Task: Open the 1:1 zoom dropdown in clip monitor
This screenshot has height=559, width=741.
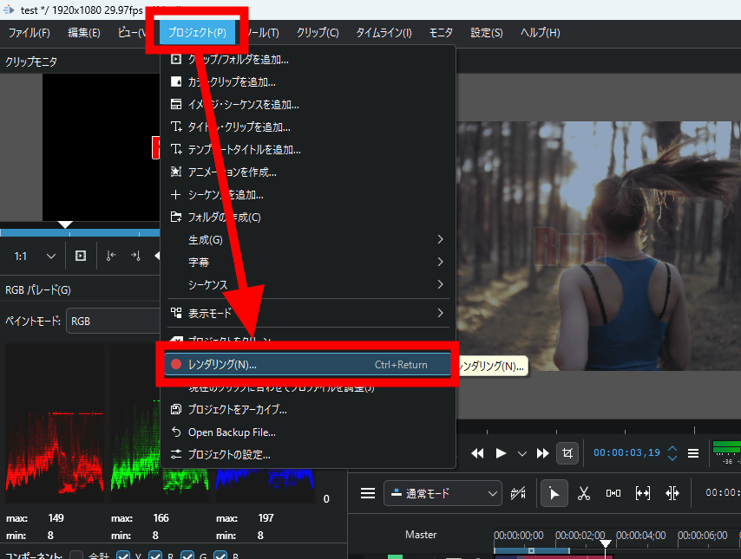Action: coord(36,256)
